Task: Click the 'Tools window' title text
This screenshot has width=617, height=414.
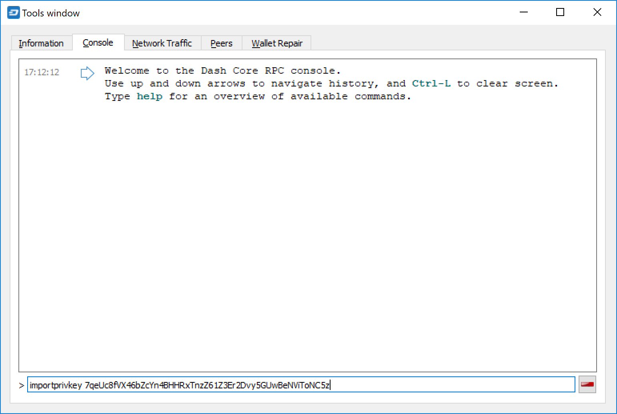Action: pyautogui.click(x=51, y=13)
